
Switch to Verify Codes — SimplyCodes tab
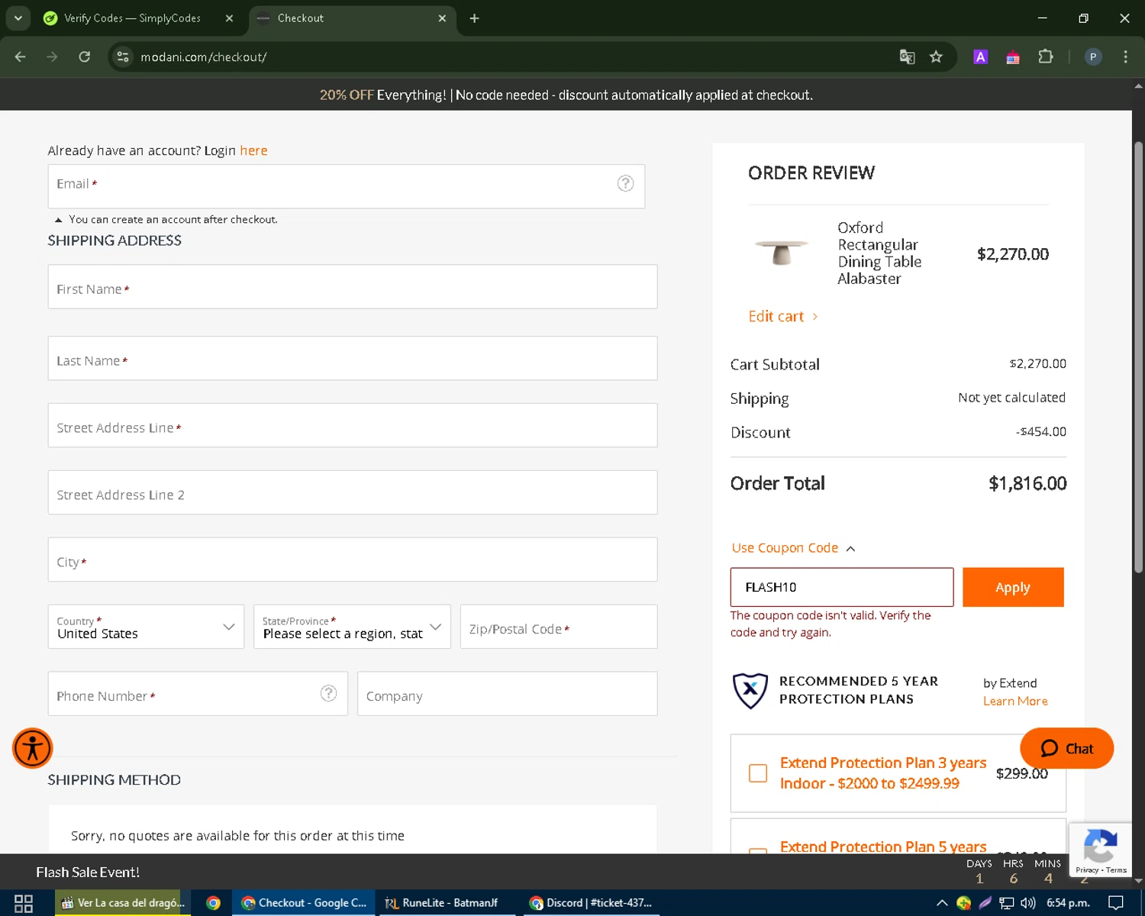coord(131,18)
